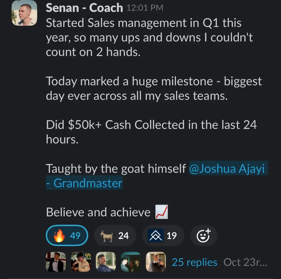Open Senan's profile picture beside the message

(x=24, y=13)
